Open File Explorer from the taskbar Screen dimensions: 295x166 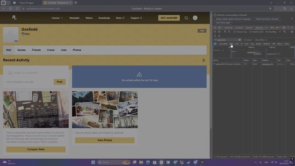point(141,162)
